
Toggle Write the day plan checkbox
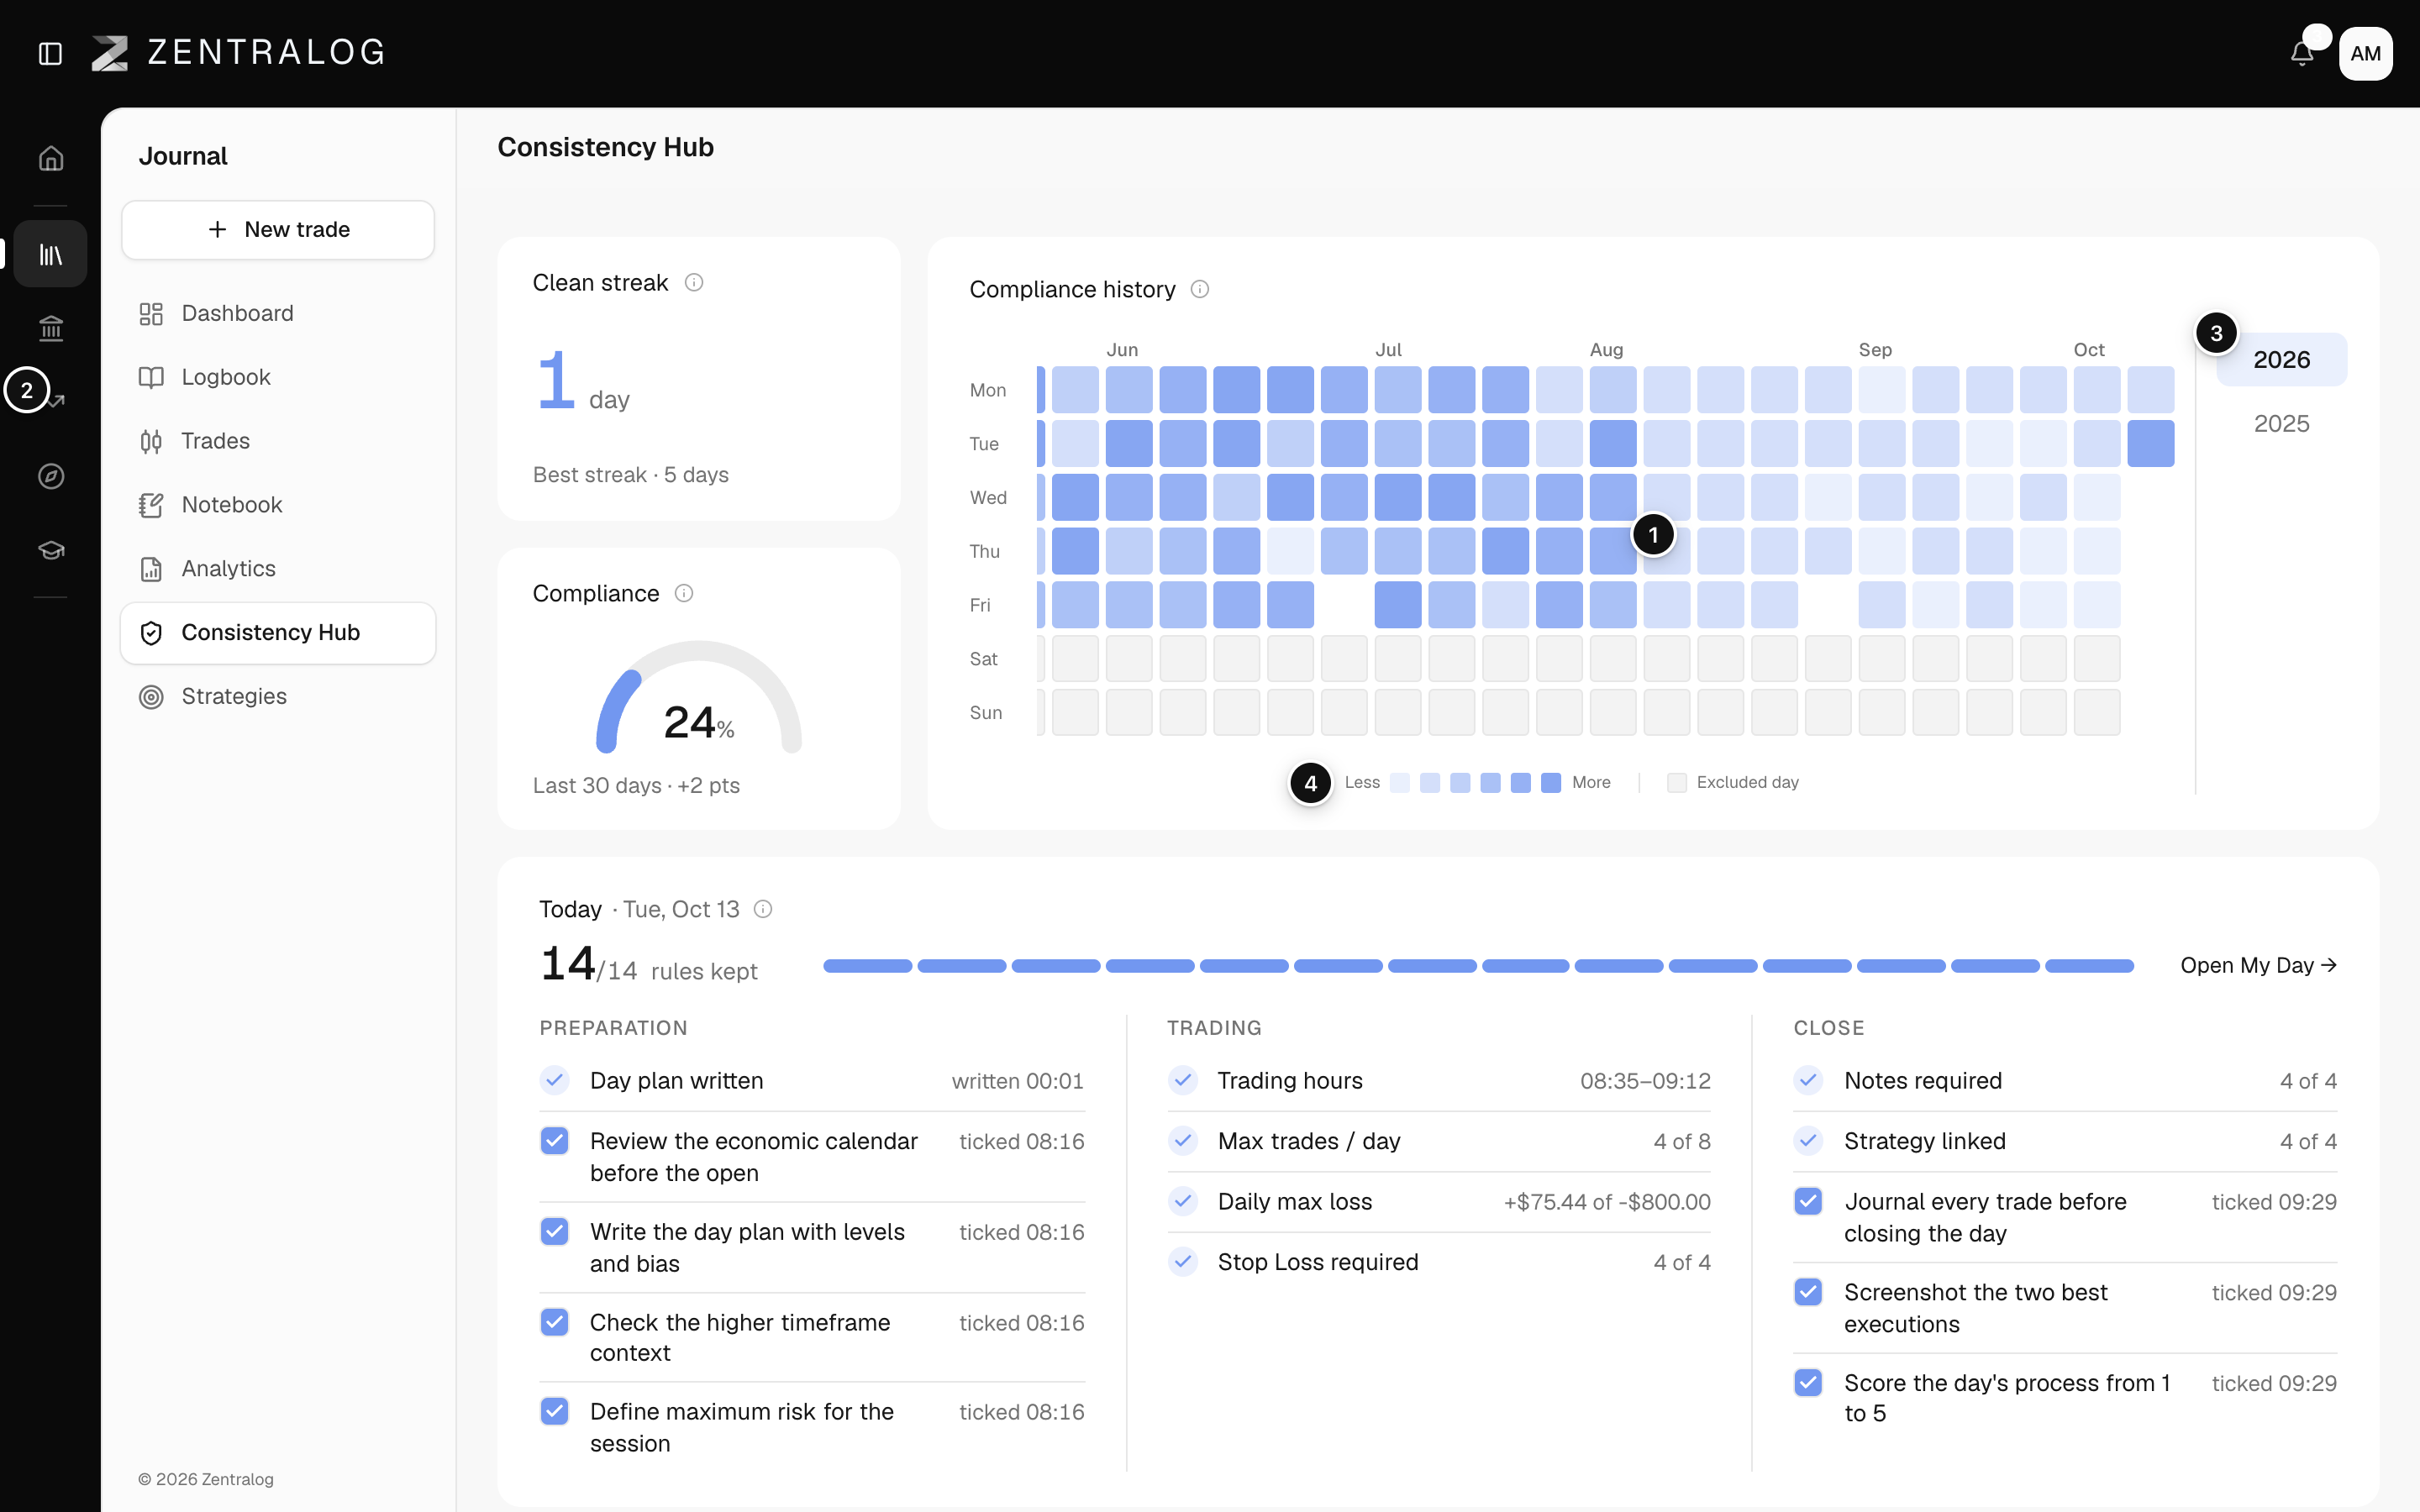[555, 1231]
